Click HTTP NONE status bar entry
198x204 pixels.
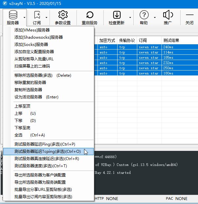106,198
